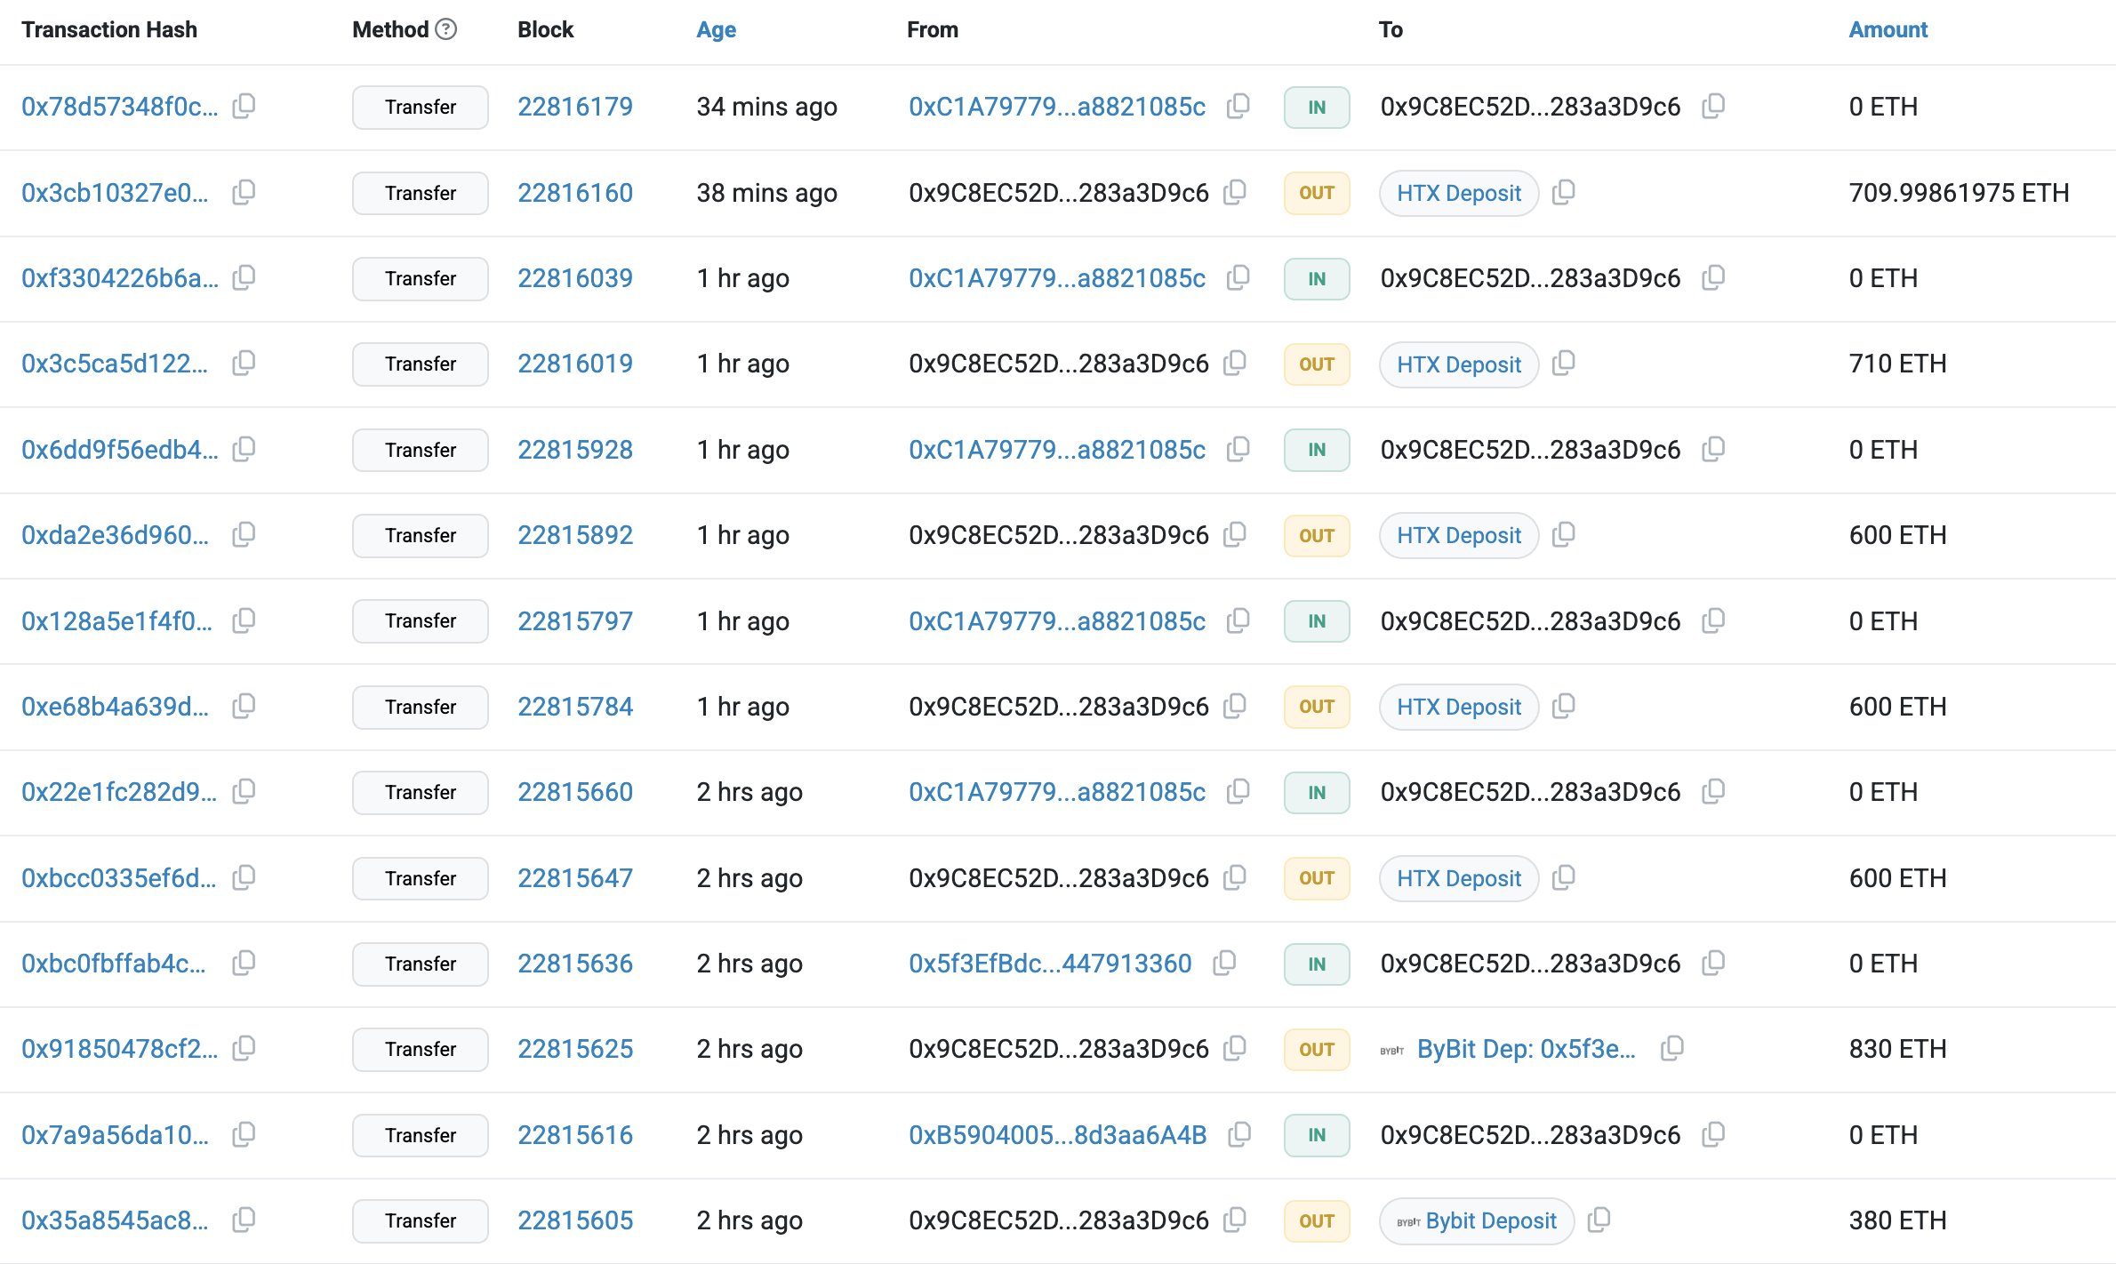Copy Bybit Deposit address in last row
2116x1264 pixels.
tap(1599, 1220)
